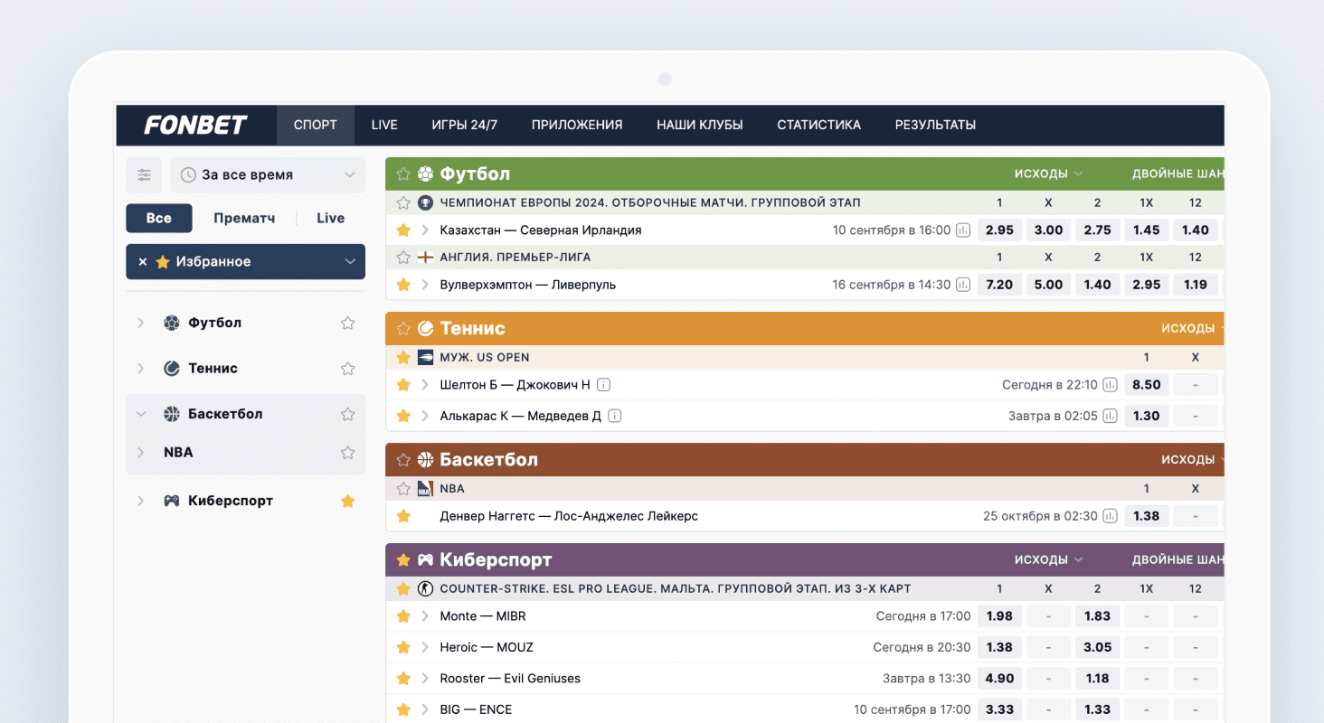Image resolution: width=1324 pixels, height=723 pixels.
Task: Click the Heroic — MOUZ match name
Action: (x=487, y=647)
